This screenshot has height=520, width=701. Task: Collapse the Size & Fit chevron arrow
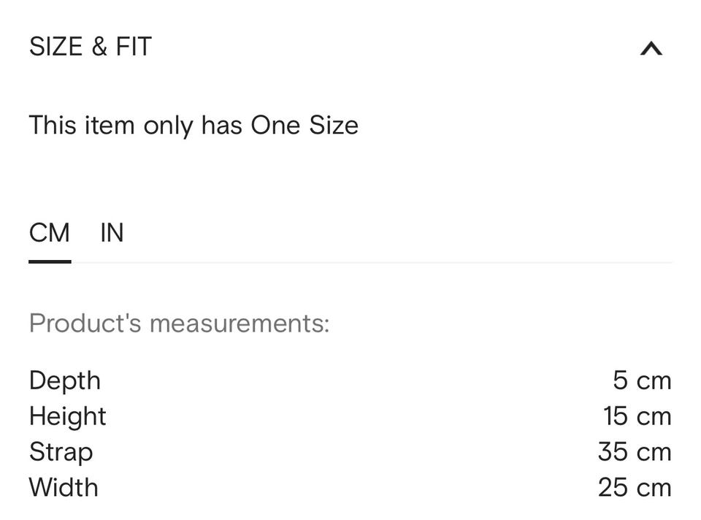pos(651,49)
